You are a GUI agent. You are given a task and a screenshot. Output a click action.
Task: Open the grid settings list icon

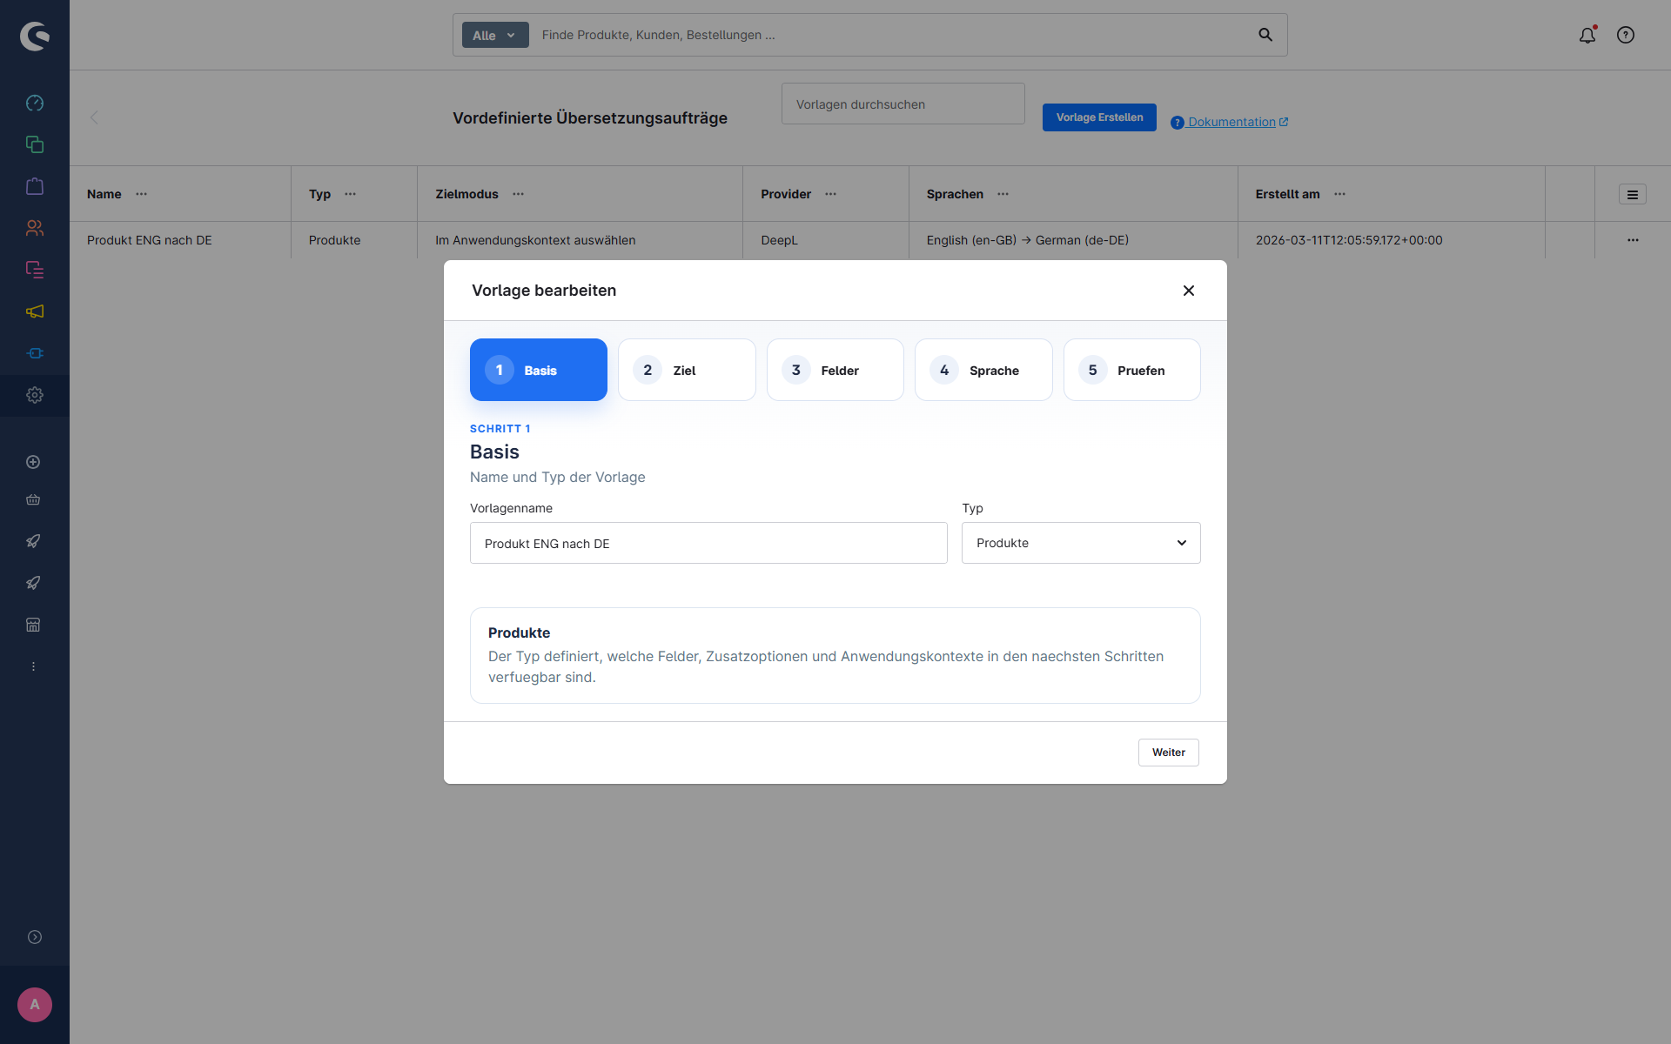(x=1632, y=195)
